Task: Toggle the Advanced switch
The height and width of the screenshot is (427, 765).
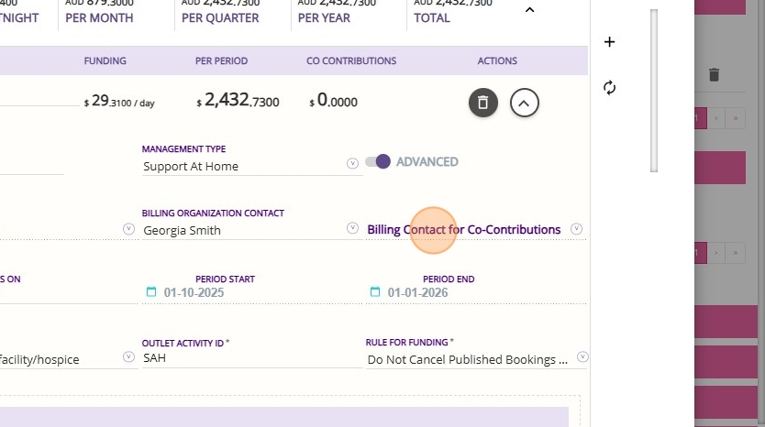Action: [378, 161]
